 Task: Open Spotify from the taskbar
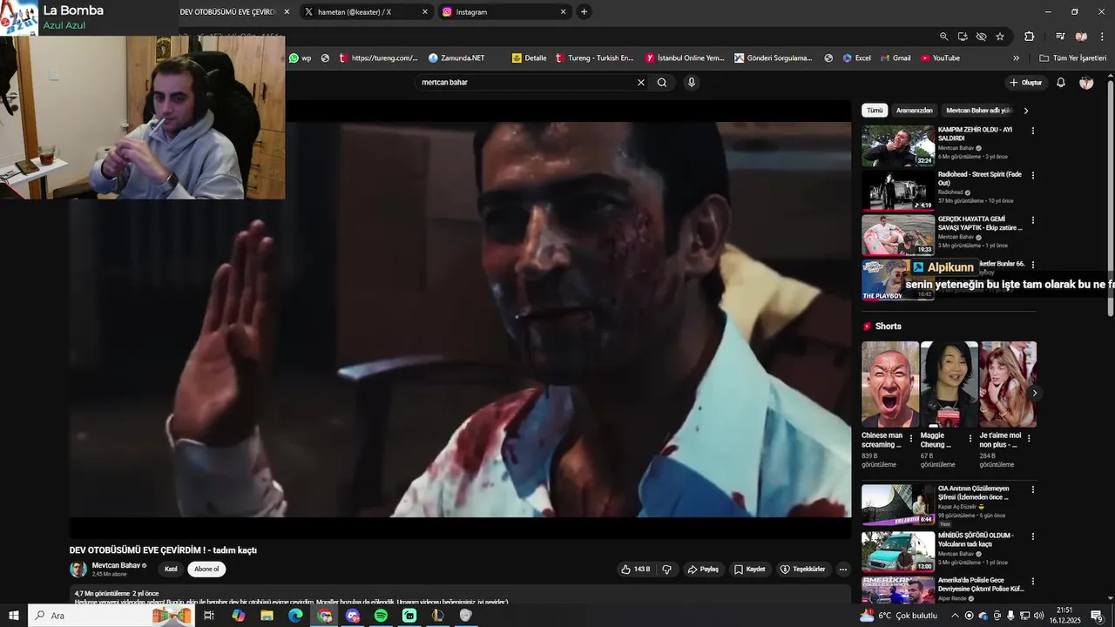tap(381, 616)
